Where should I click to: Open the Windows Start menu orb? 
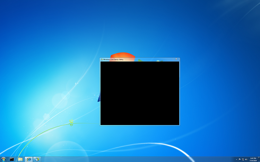(3, 159)
